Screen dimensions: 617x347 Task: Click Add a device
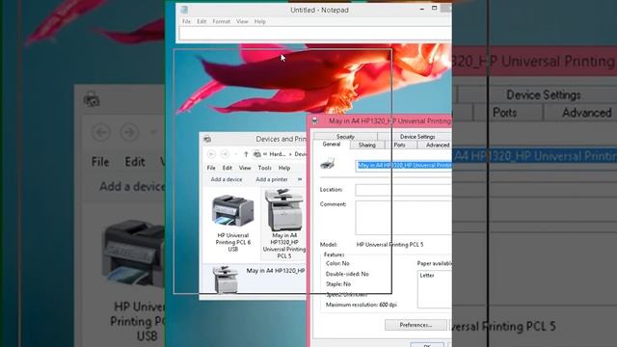point(227,179)
